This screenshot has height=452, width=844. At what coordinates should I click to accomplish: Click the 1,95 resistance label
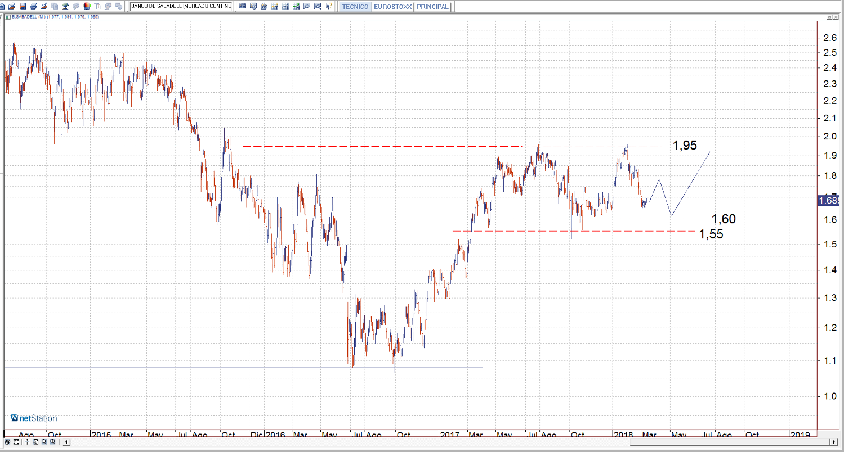tap(685, 146)
